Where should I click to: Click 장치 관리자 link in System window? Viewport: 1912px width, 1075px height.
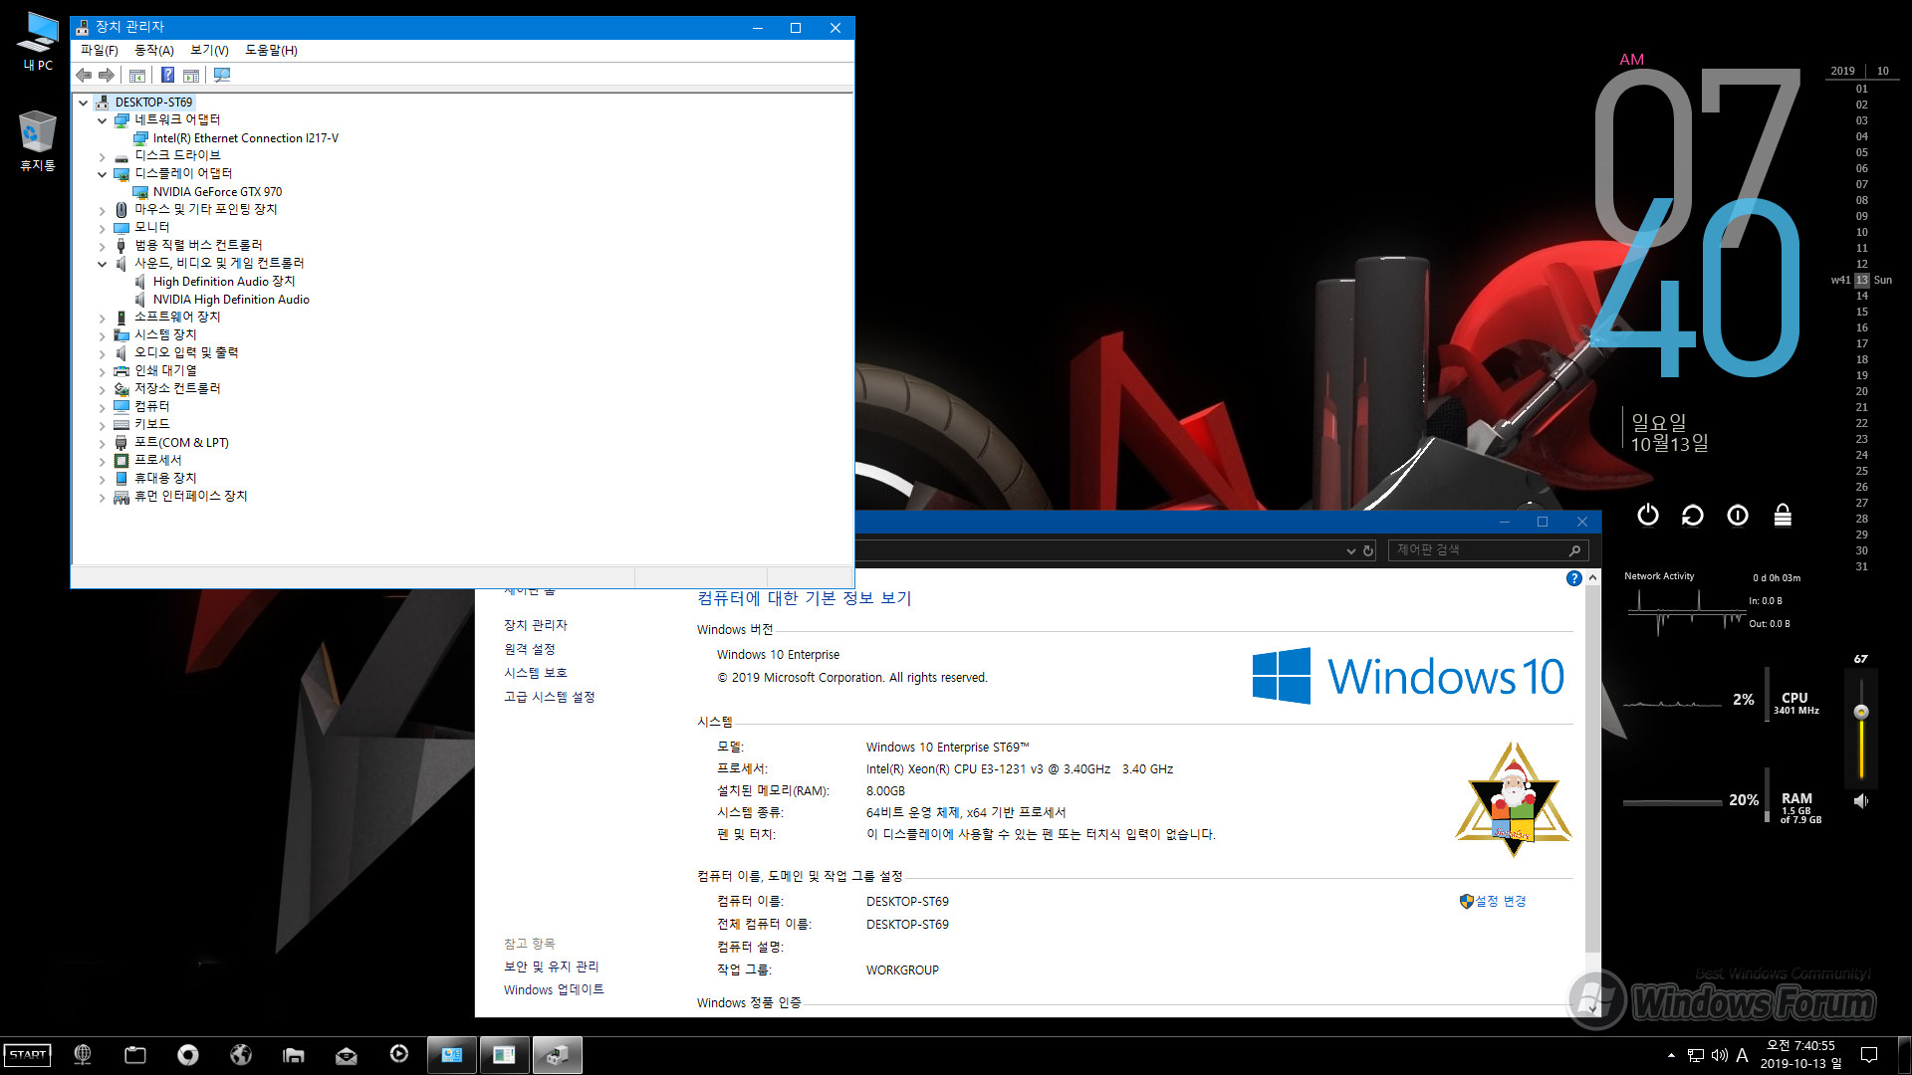[536, 625]
